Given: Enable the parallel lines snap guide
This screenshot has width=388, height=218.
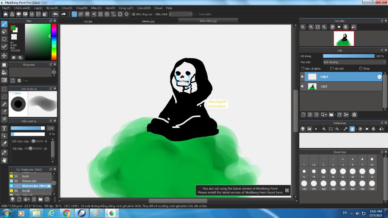Looking at the screenshot, I should pos(81,14).
